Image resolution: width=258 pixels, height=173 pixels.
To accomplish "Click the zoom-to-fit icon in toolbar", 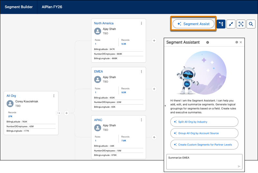I will (x=241, y=24).
